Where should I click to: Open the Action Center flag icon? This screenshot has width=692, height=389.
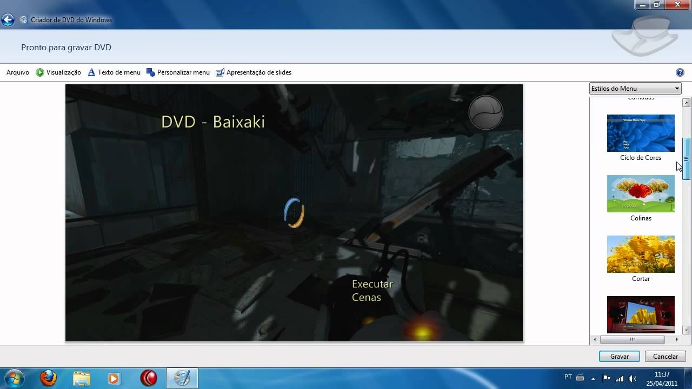[x=606, y=378]
